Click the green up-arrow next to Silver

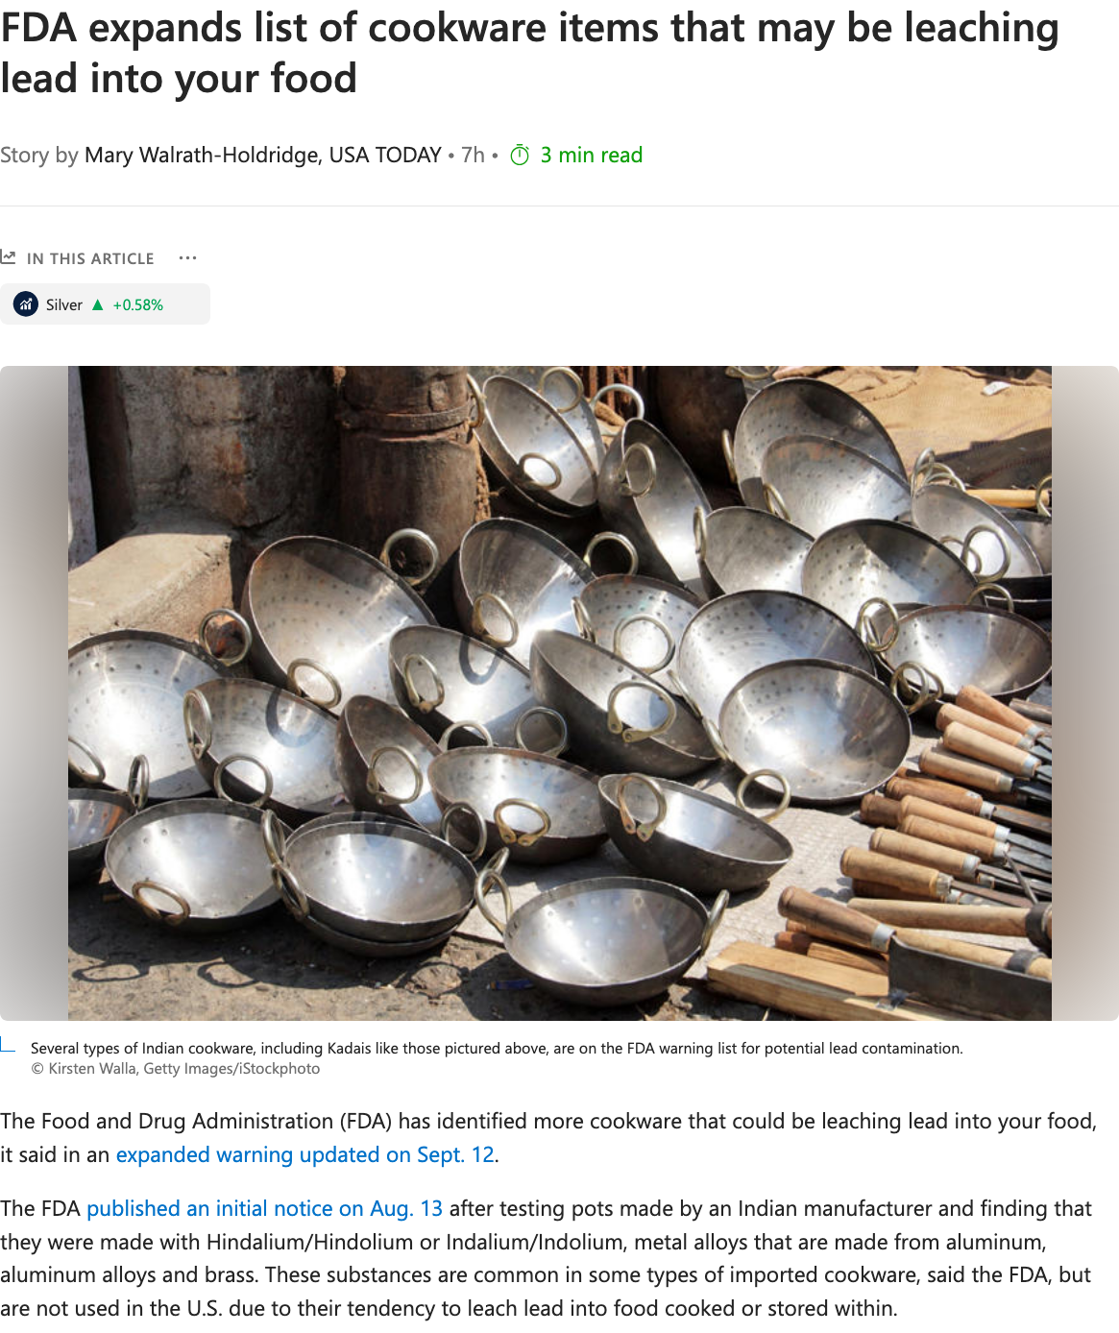pyautogui.click(x=97, y=305)
